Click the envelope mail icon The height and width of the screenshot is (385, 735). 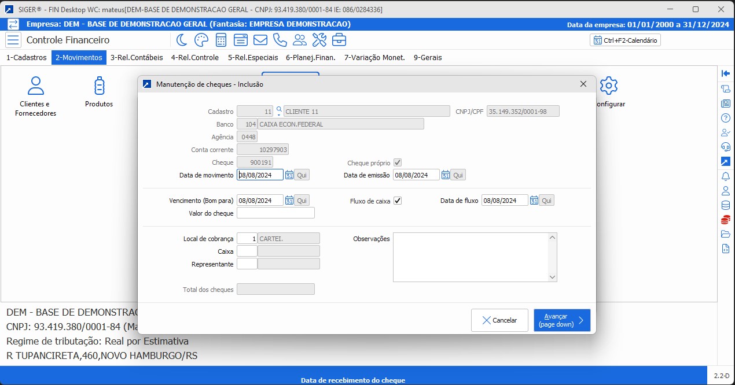point(260,40)
